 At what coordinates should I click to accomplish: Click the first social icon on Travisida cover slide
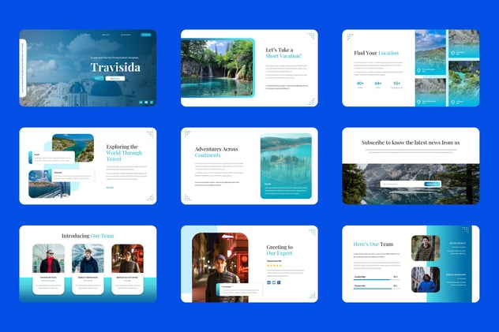point(141,103)
